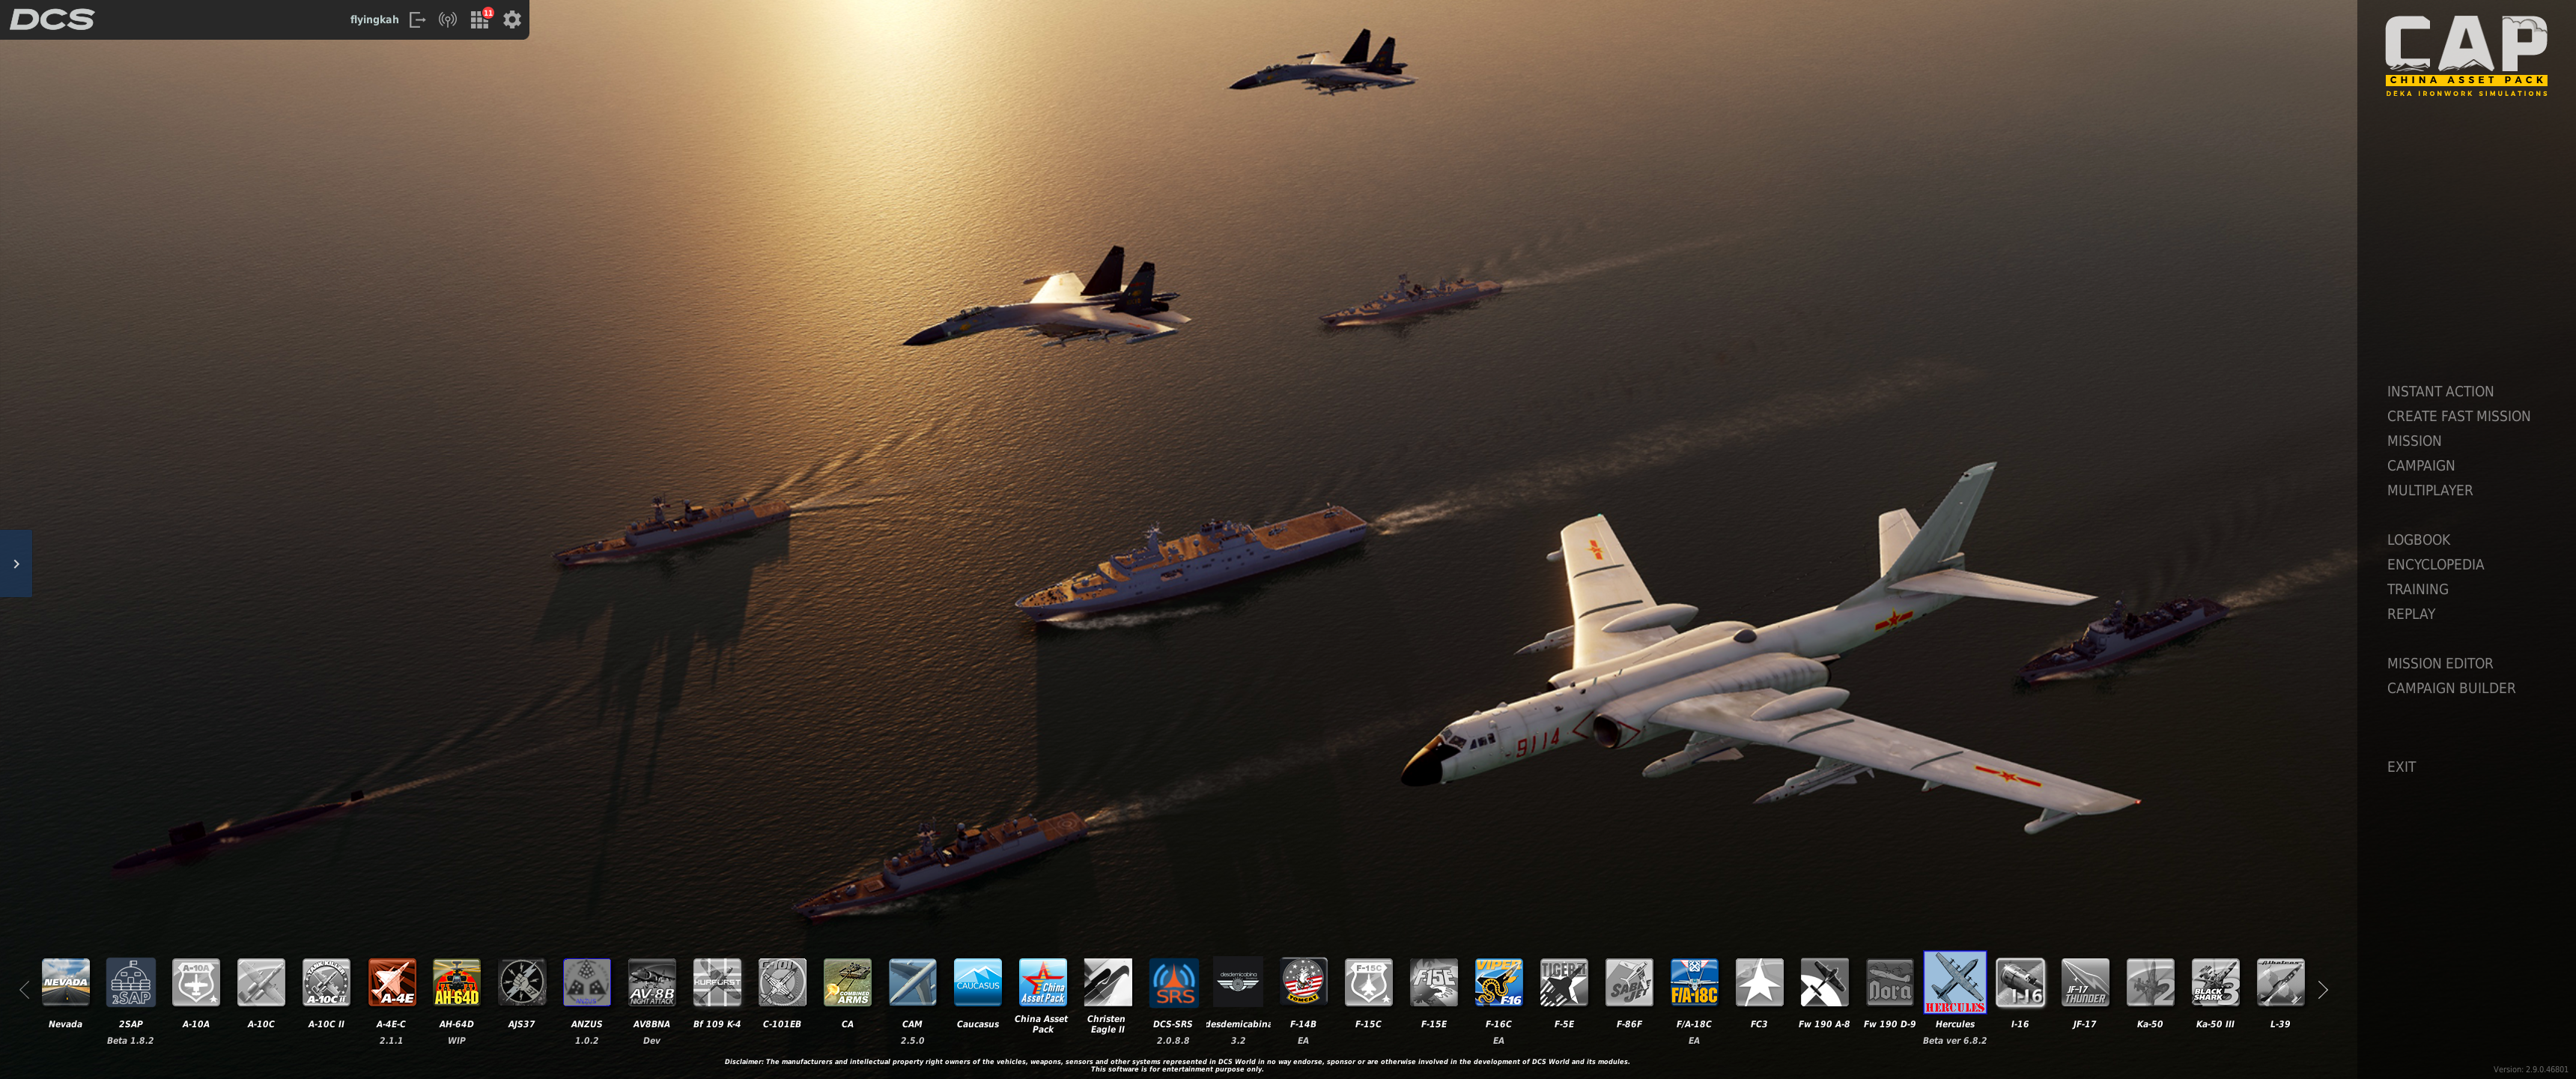The image size is (2576, 1079).
Task: Open the LOGBOOK
Action: pyautogui.click(x=2418, y=539)
